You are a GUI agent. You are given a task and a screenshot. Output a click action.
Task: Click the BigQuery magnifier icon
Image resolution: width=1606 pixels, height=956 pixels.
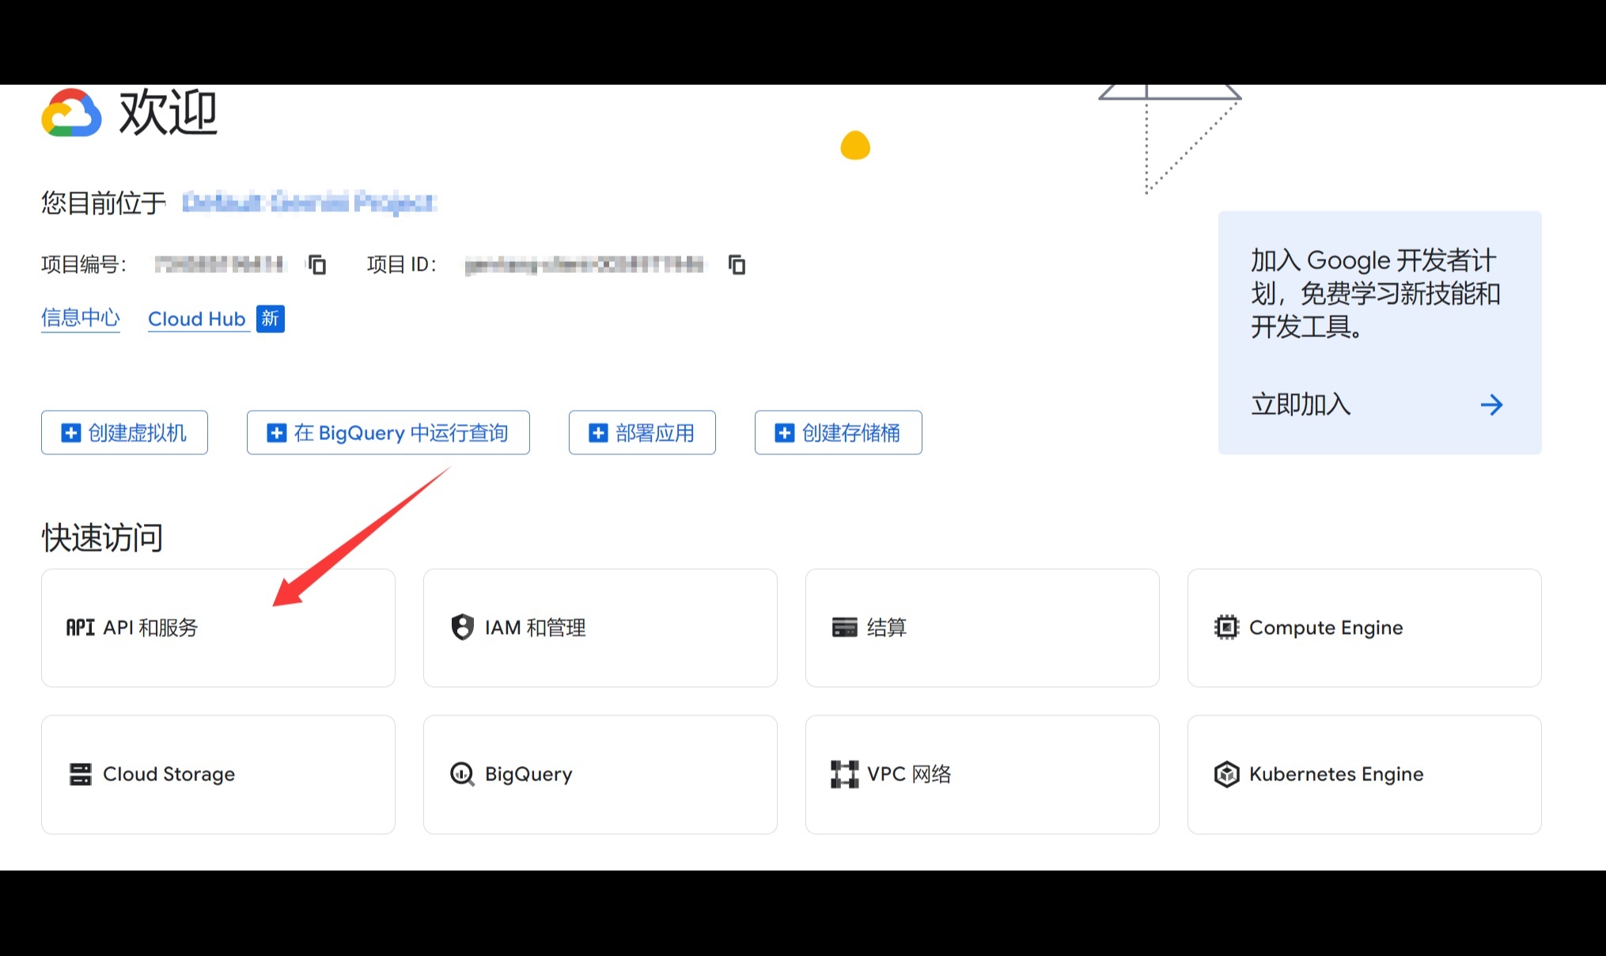[x=462, y=774]
